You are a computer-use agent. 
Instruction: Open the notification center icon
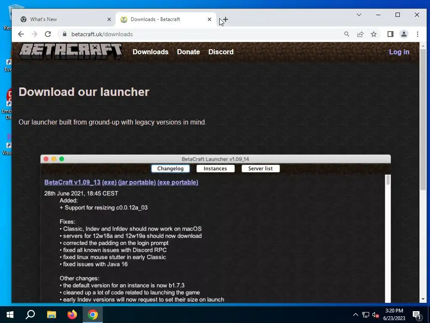(417, 315)
